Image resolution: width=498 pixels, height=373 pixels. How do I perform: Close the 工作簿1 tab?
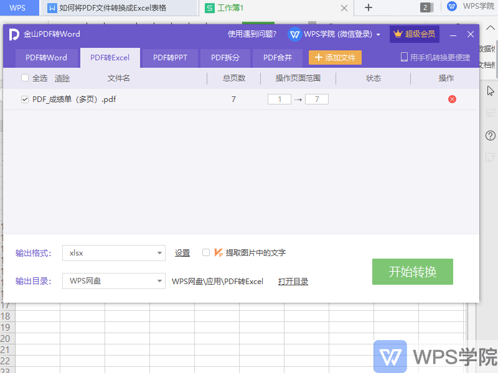point(344,8)
